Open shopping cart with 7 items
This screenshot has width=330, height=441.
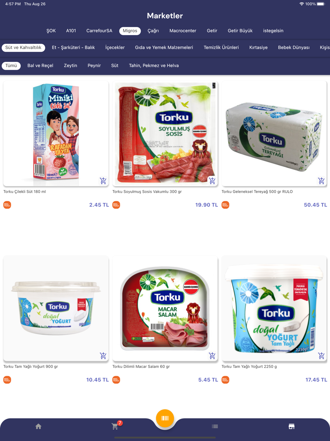pos(115,426)
